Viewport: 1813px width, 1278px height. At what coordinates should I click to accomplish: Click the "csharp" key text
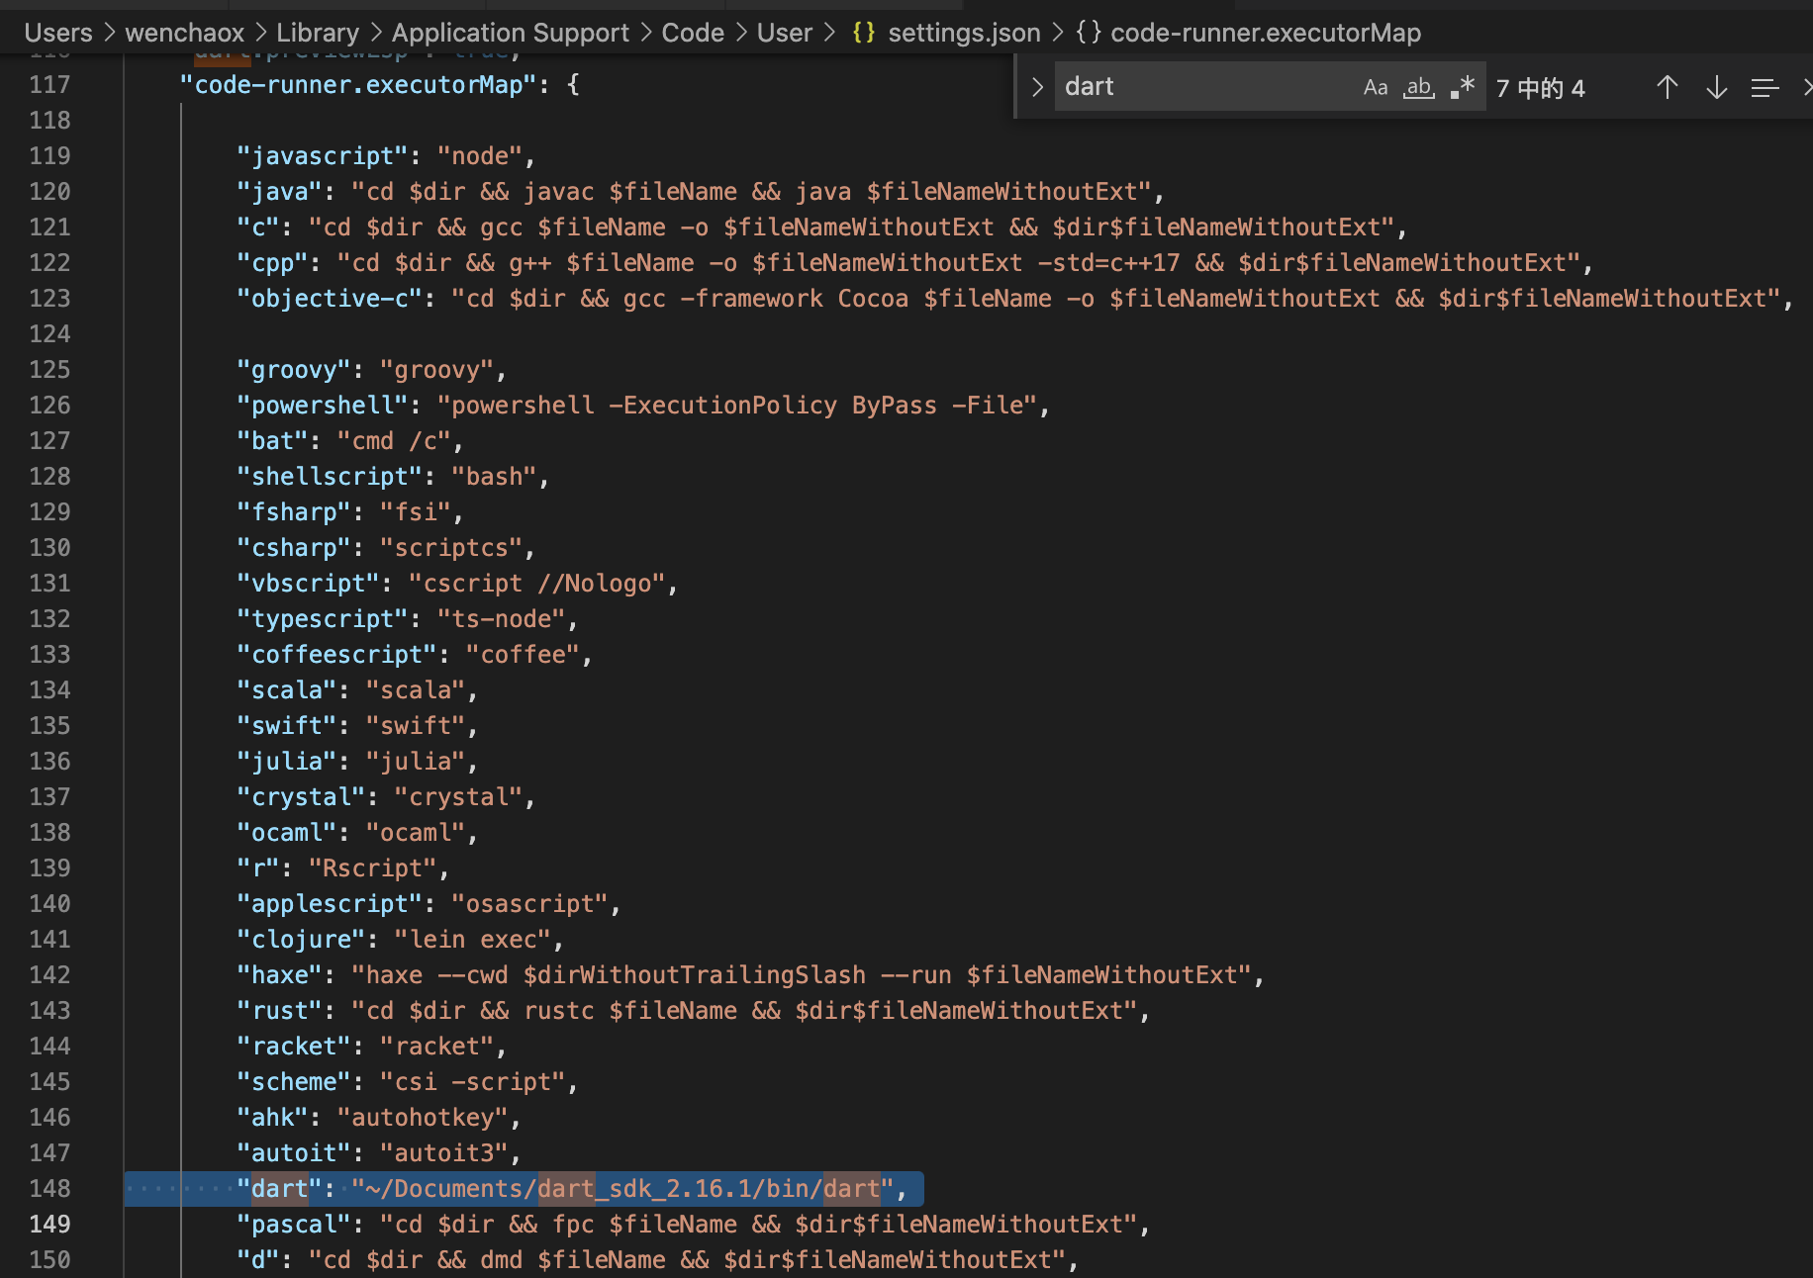click(x=294, y=548)
